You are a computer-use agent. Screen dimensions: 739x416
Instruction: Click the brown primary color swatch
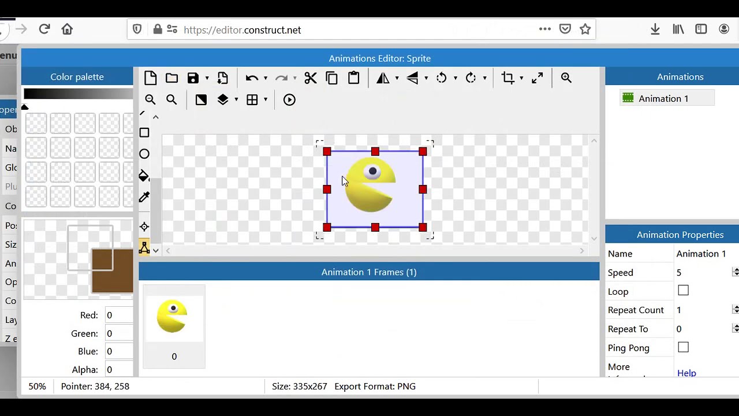(112, 271)
